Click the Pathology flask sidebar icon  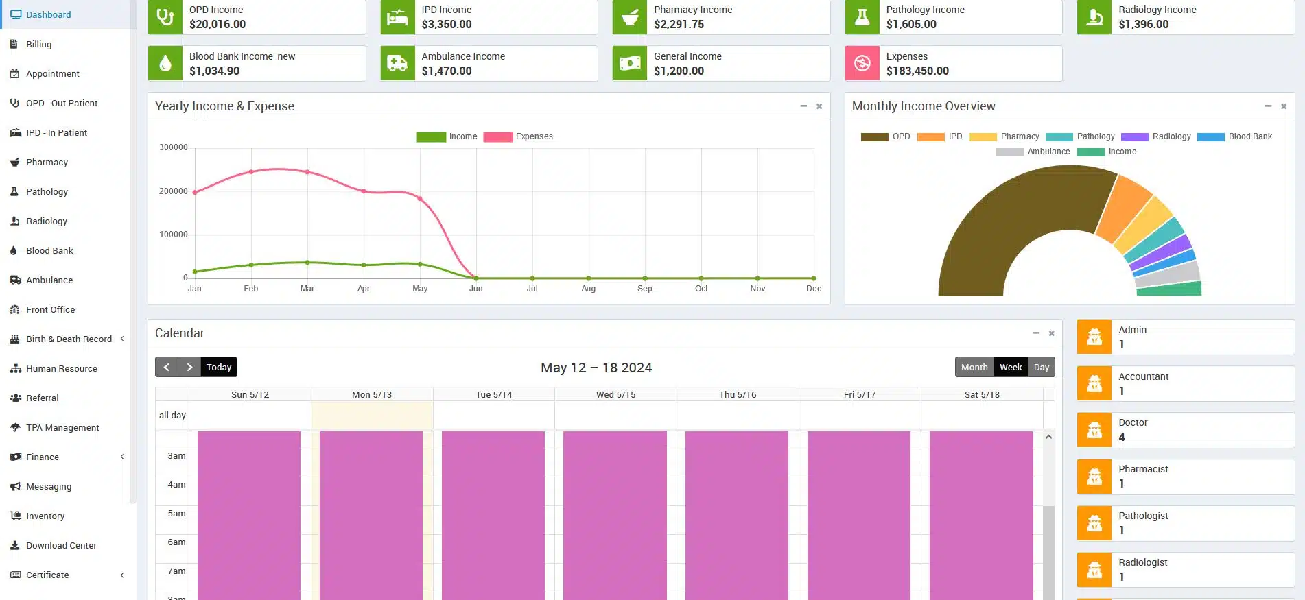(14, 191)
